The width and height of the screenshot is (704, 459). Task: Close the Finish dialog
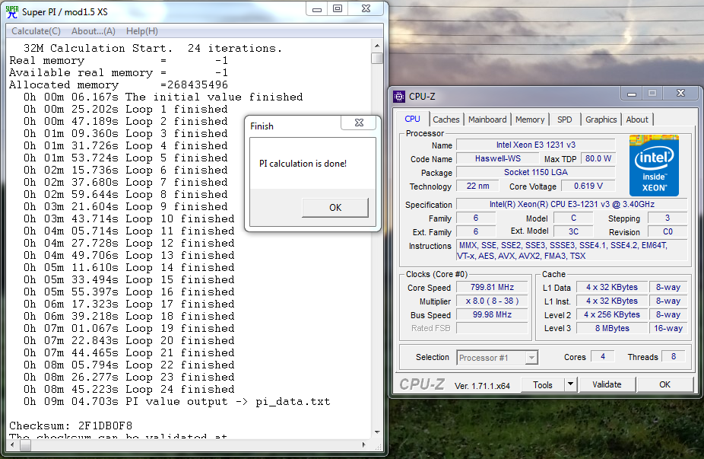[x=359, y=123]
